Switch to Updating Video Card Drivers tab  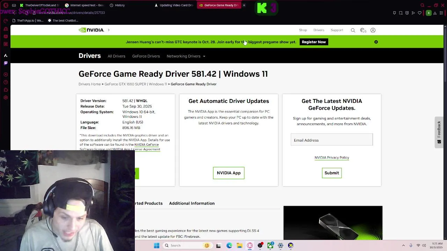pyautogui.click(x=174, y=5)
